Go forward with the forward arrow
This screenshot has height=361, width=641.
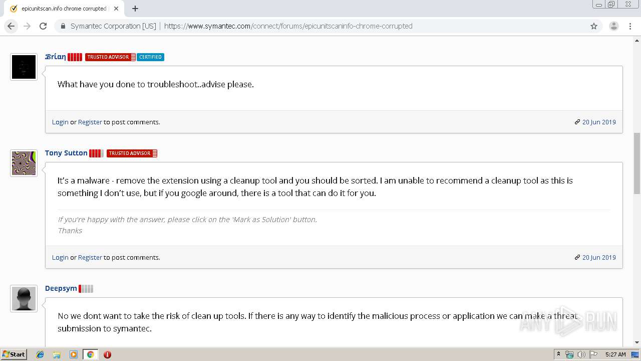tap(27, 26)
